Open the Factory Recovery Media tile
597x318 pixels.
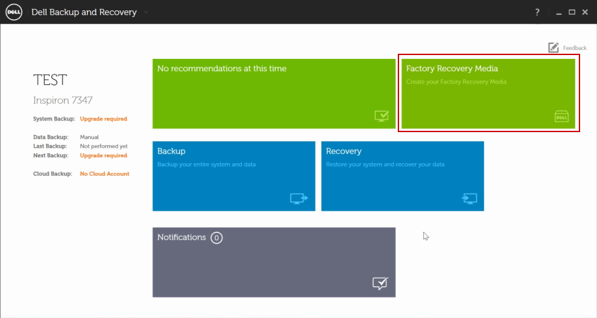[488, 93]
